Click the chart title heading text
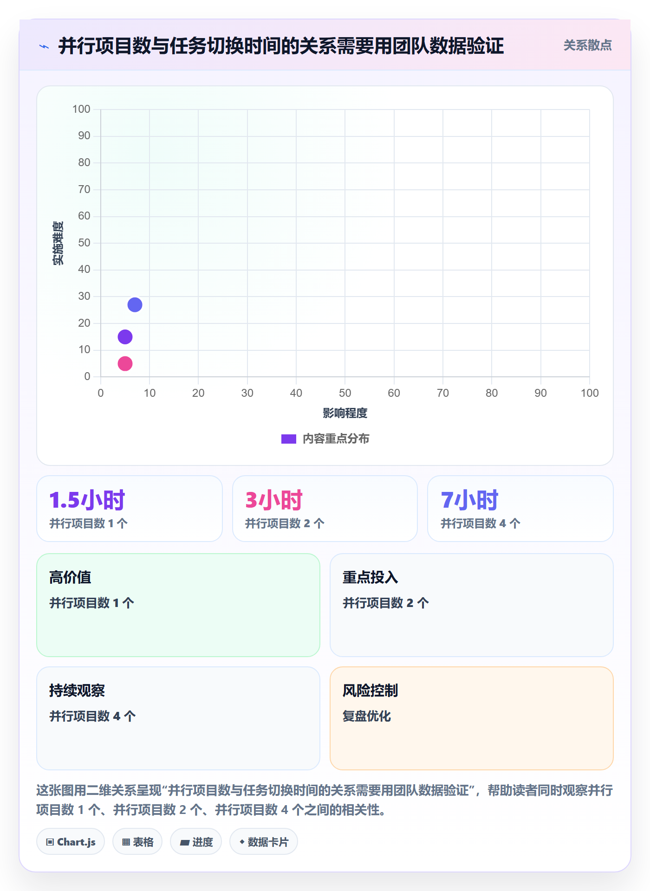The image size is (650, 891). click(281, 46)
